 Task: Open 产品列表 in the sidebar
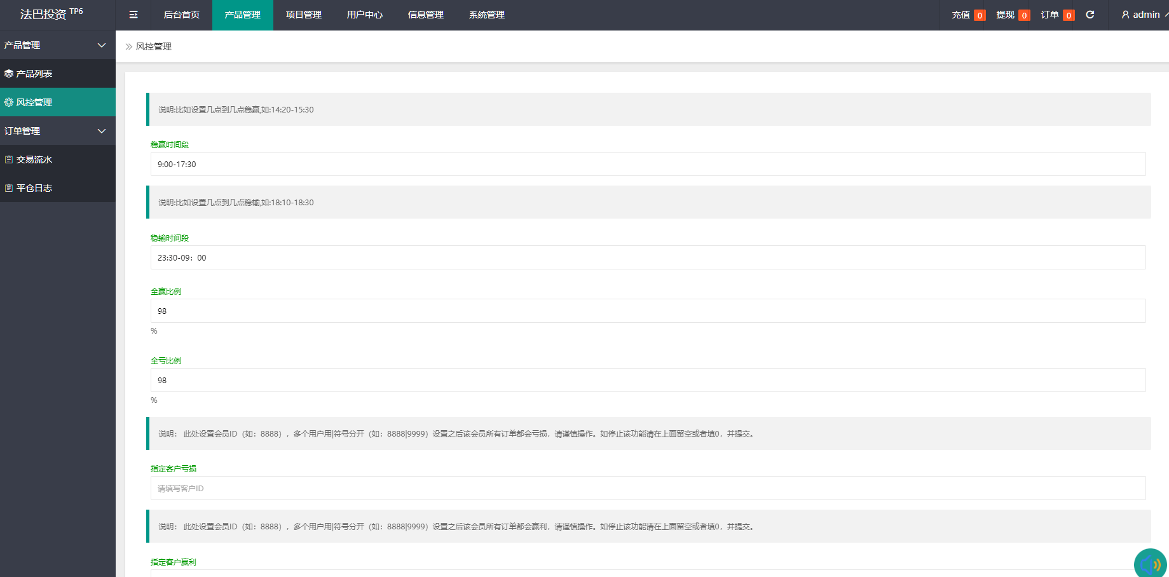point(34,74)
